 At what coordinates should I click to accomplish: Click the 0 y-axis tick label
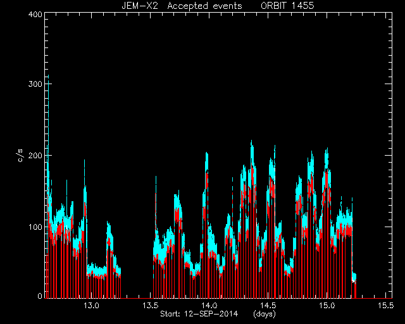click(40, 296)
